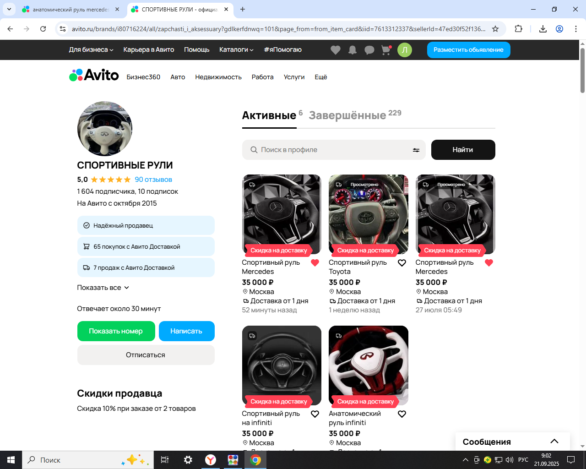Favorite the 'Спортивный руль на infiniti' listing
Image resolution: width=586 pixels, height=469 pixels.
[315, 414]
